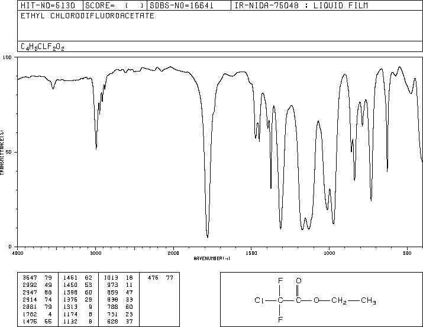The image size is (423, 327).
Task: Select the 2914 peak table entry
Action: click(x=37, y=299)
